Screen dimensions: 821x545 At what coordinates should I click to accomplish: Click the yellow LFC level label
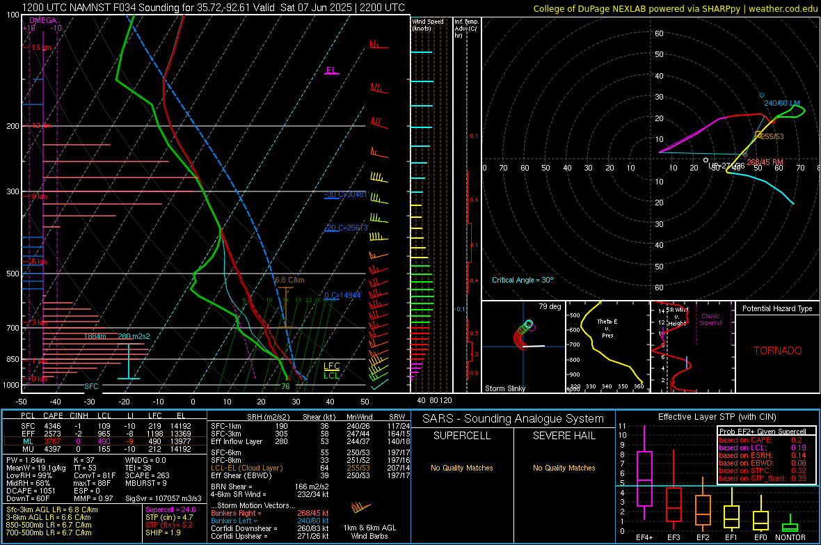pyautogui.click(x=331, y=366)
